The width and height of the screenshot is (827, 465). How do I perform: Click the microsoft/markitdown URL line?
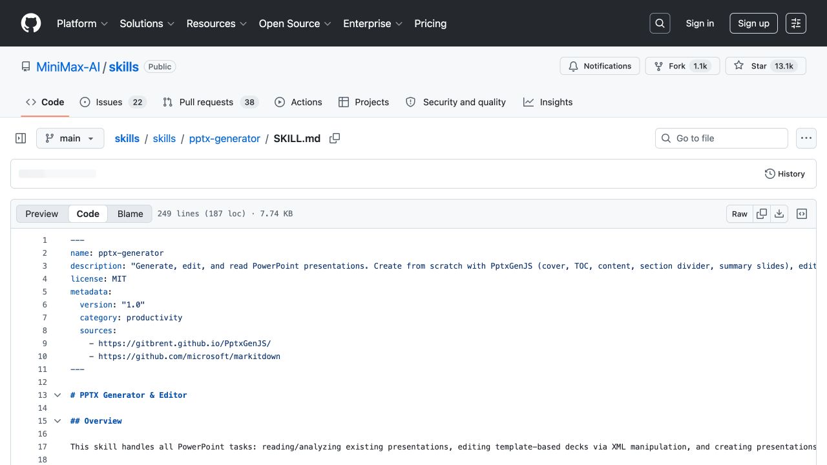(x=185, y=356)
